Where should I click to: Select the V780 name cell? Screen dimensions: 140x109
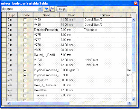46,45
